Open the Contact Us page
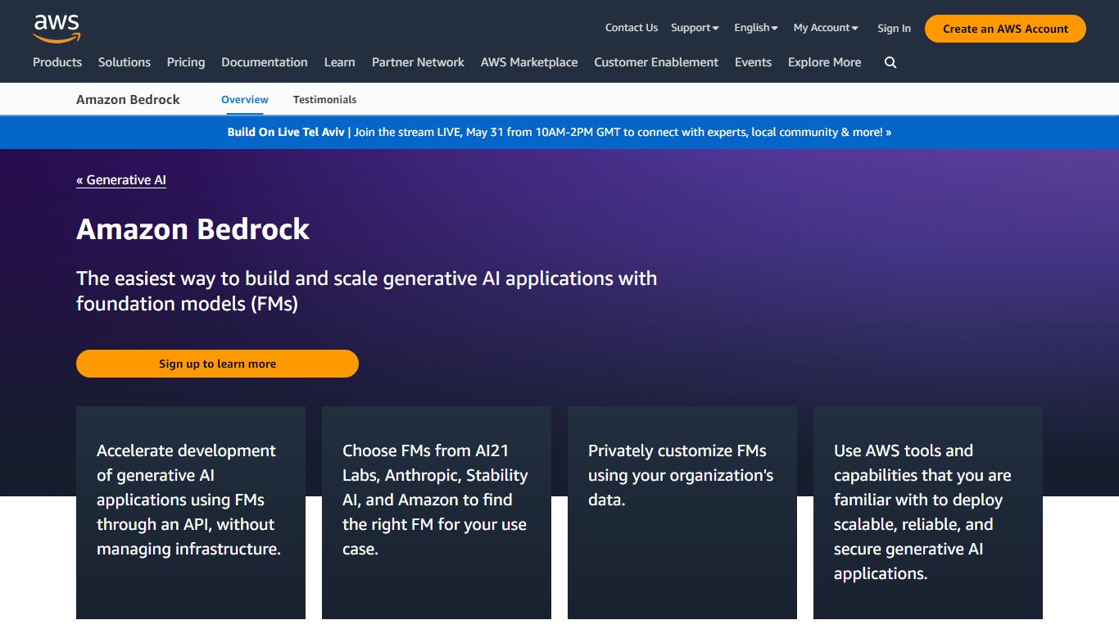Screen dimensions: 1119x629 [631, 27]
